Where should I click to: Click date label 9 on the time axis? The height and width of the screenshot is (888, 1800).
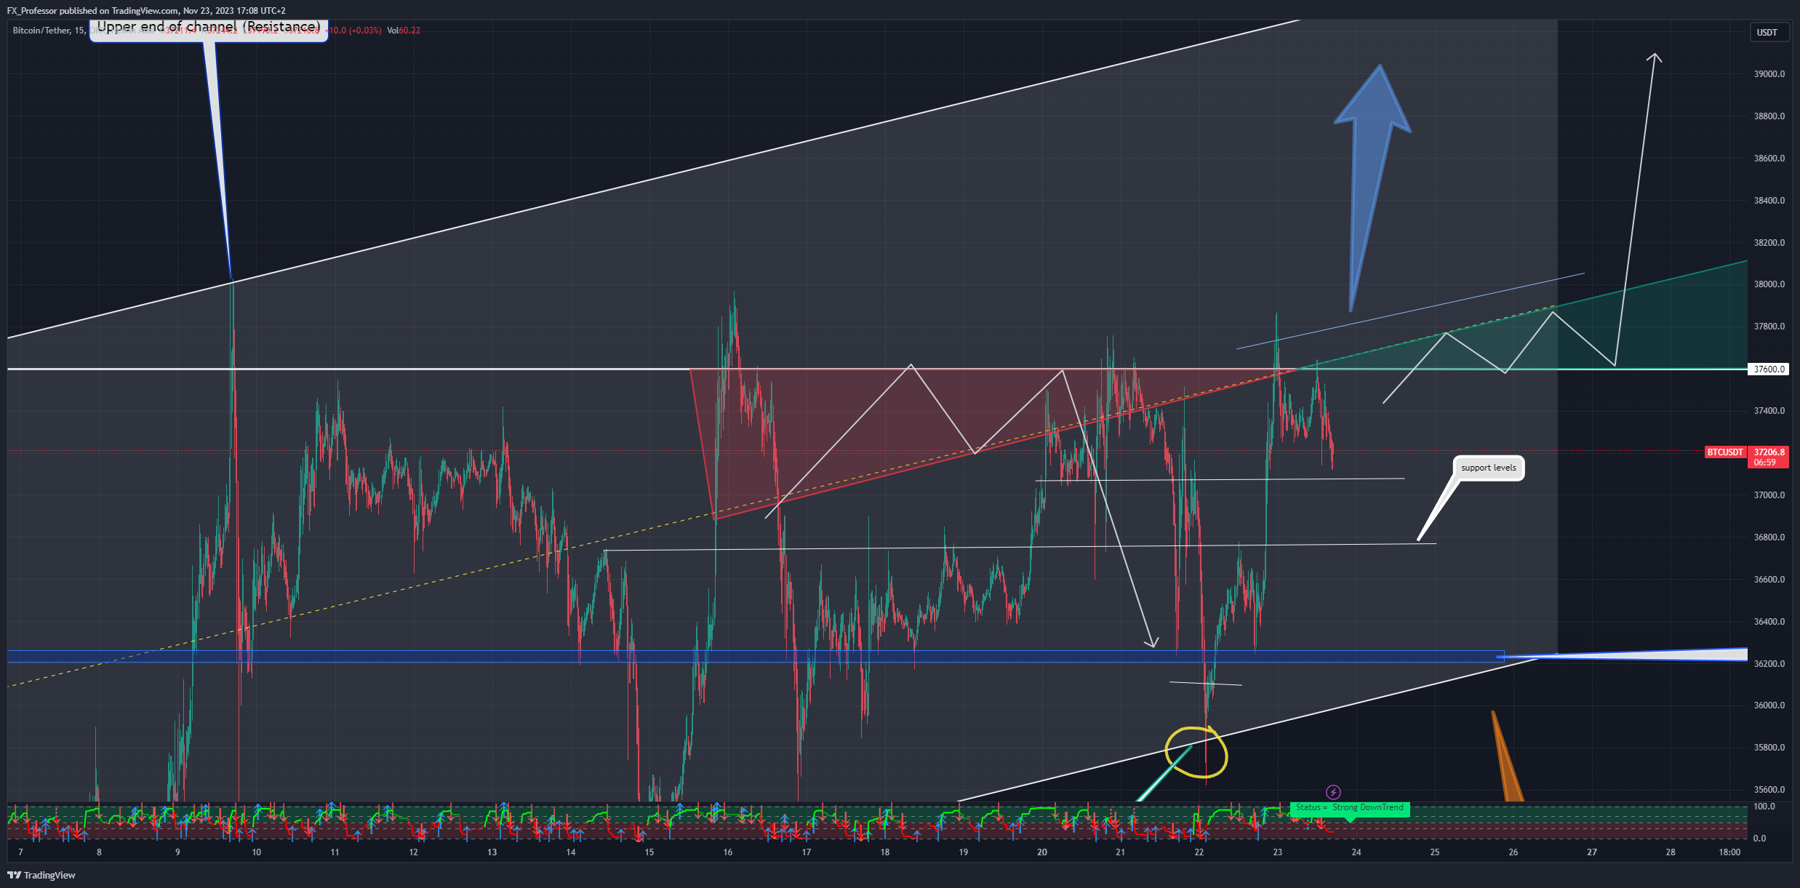177,852
